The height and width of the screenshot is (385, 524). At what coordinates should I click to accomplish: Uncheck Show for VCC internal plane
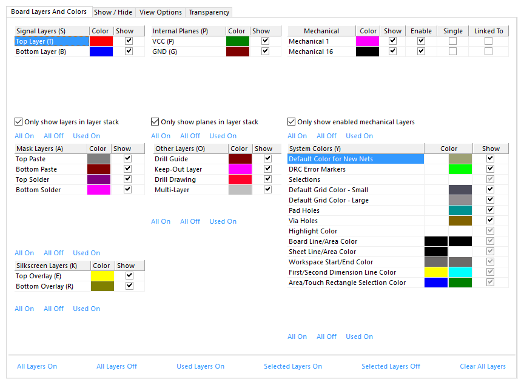pos(266,41)
